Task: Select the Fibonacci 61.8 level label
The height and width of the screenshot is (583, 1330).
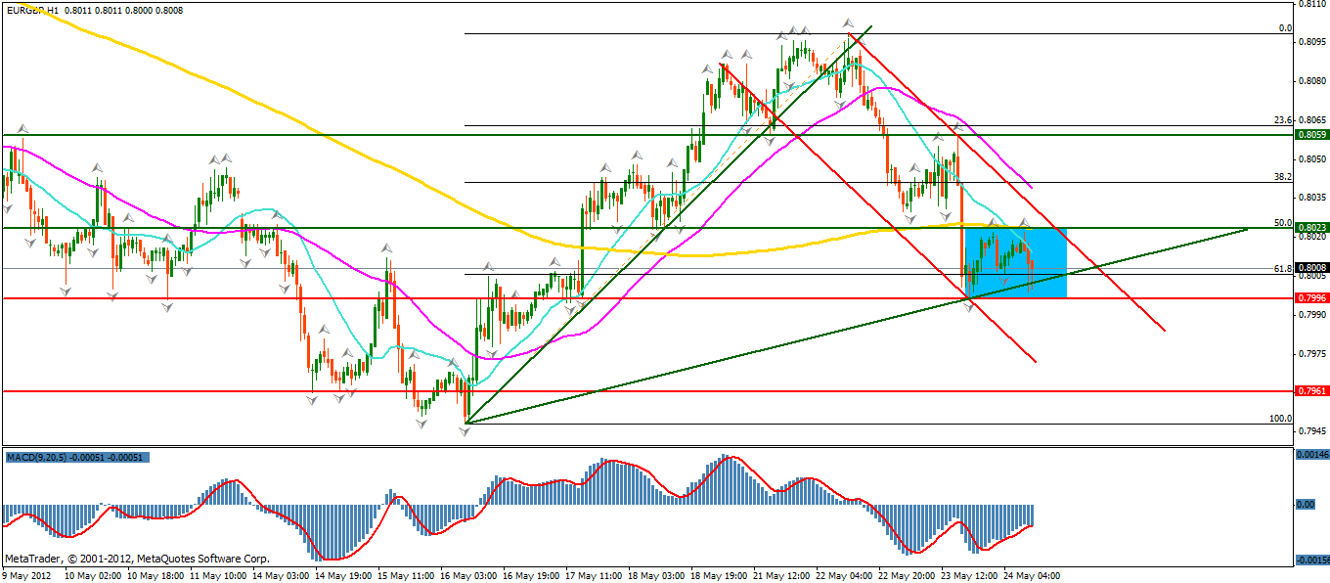Action: tap(1283, 268)
